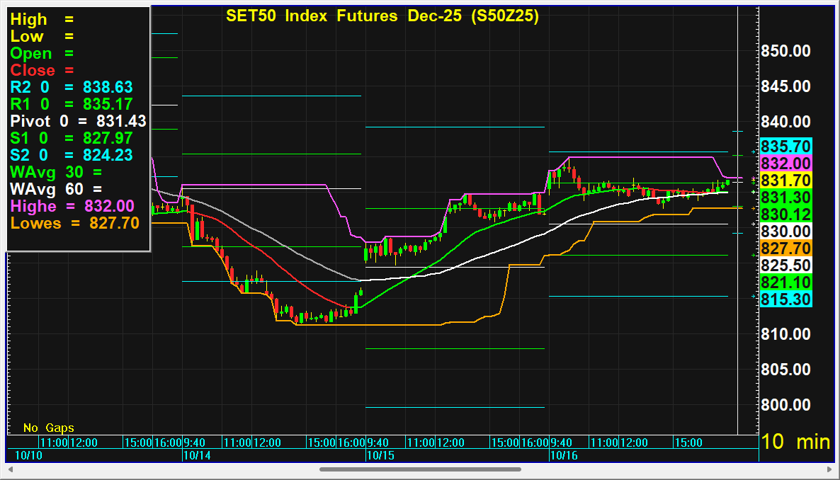This screenshot has height=480, width=840.
Task: Click the left scroll arrow on horizontal scrollbar
Action: [x=11, y=469]
